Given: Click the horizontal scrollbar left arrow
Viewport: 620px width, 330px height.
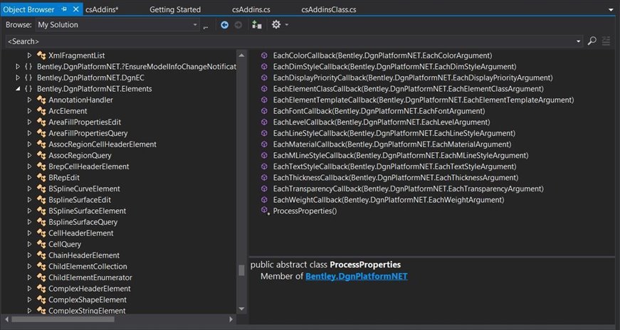Looking at the screenshot, I should click(x=6, y=319).
